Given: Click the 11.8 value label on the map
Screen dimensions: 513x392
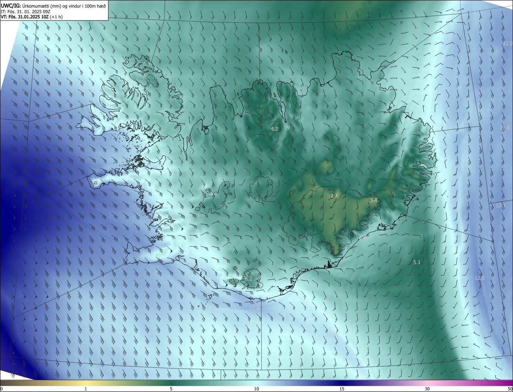Looking at the screenshot, I should click(505, 128).
